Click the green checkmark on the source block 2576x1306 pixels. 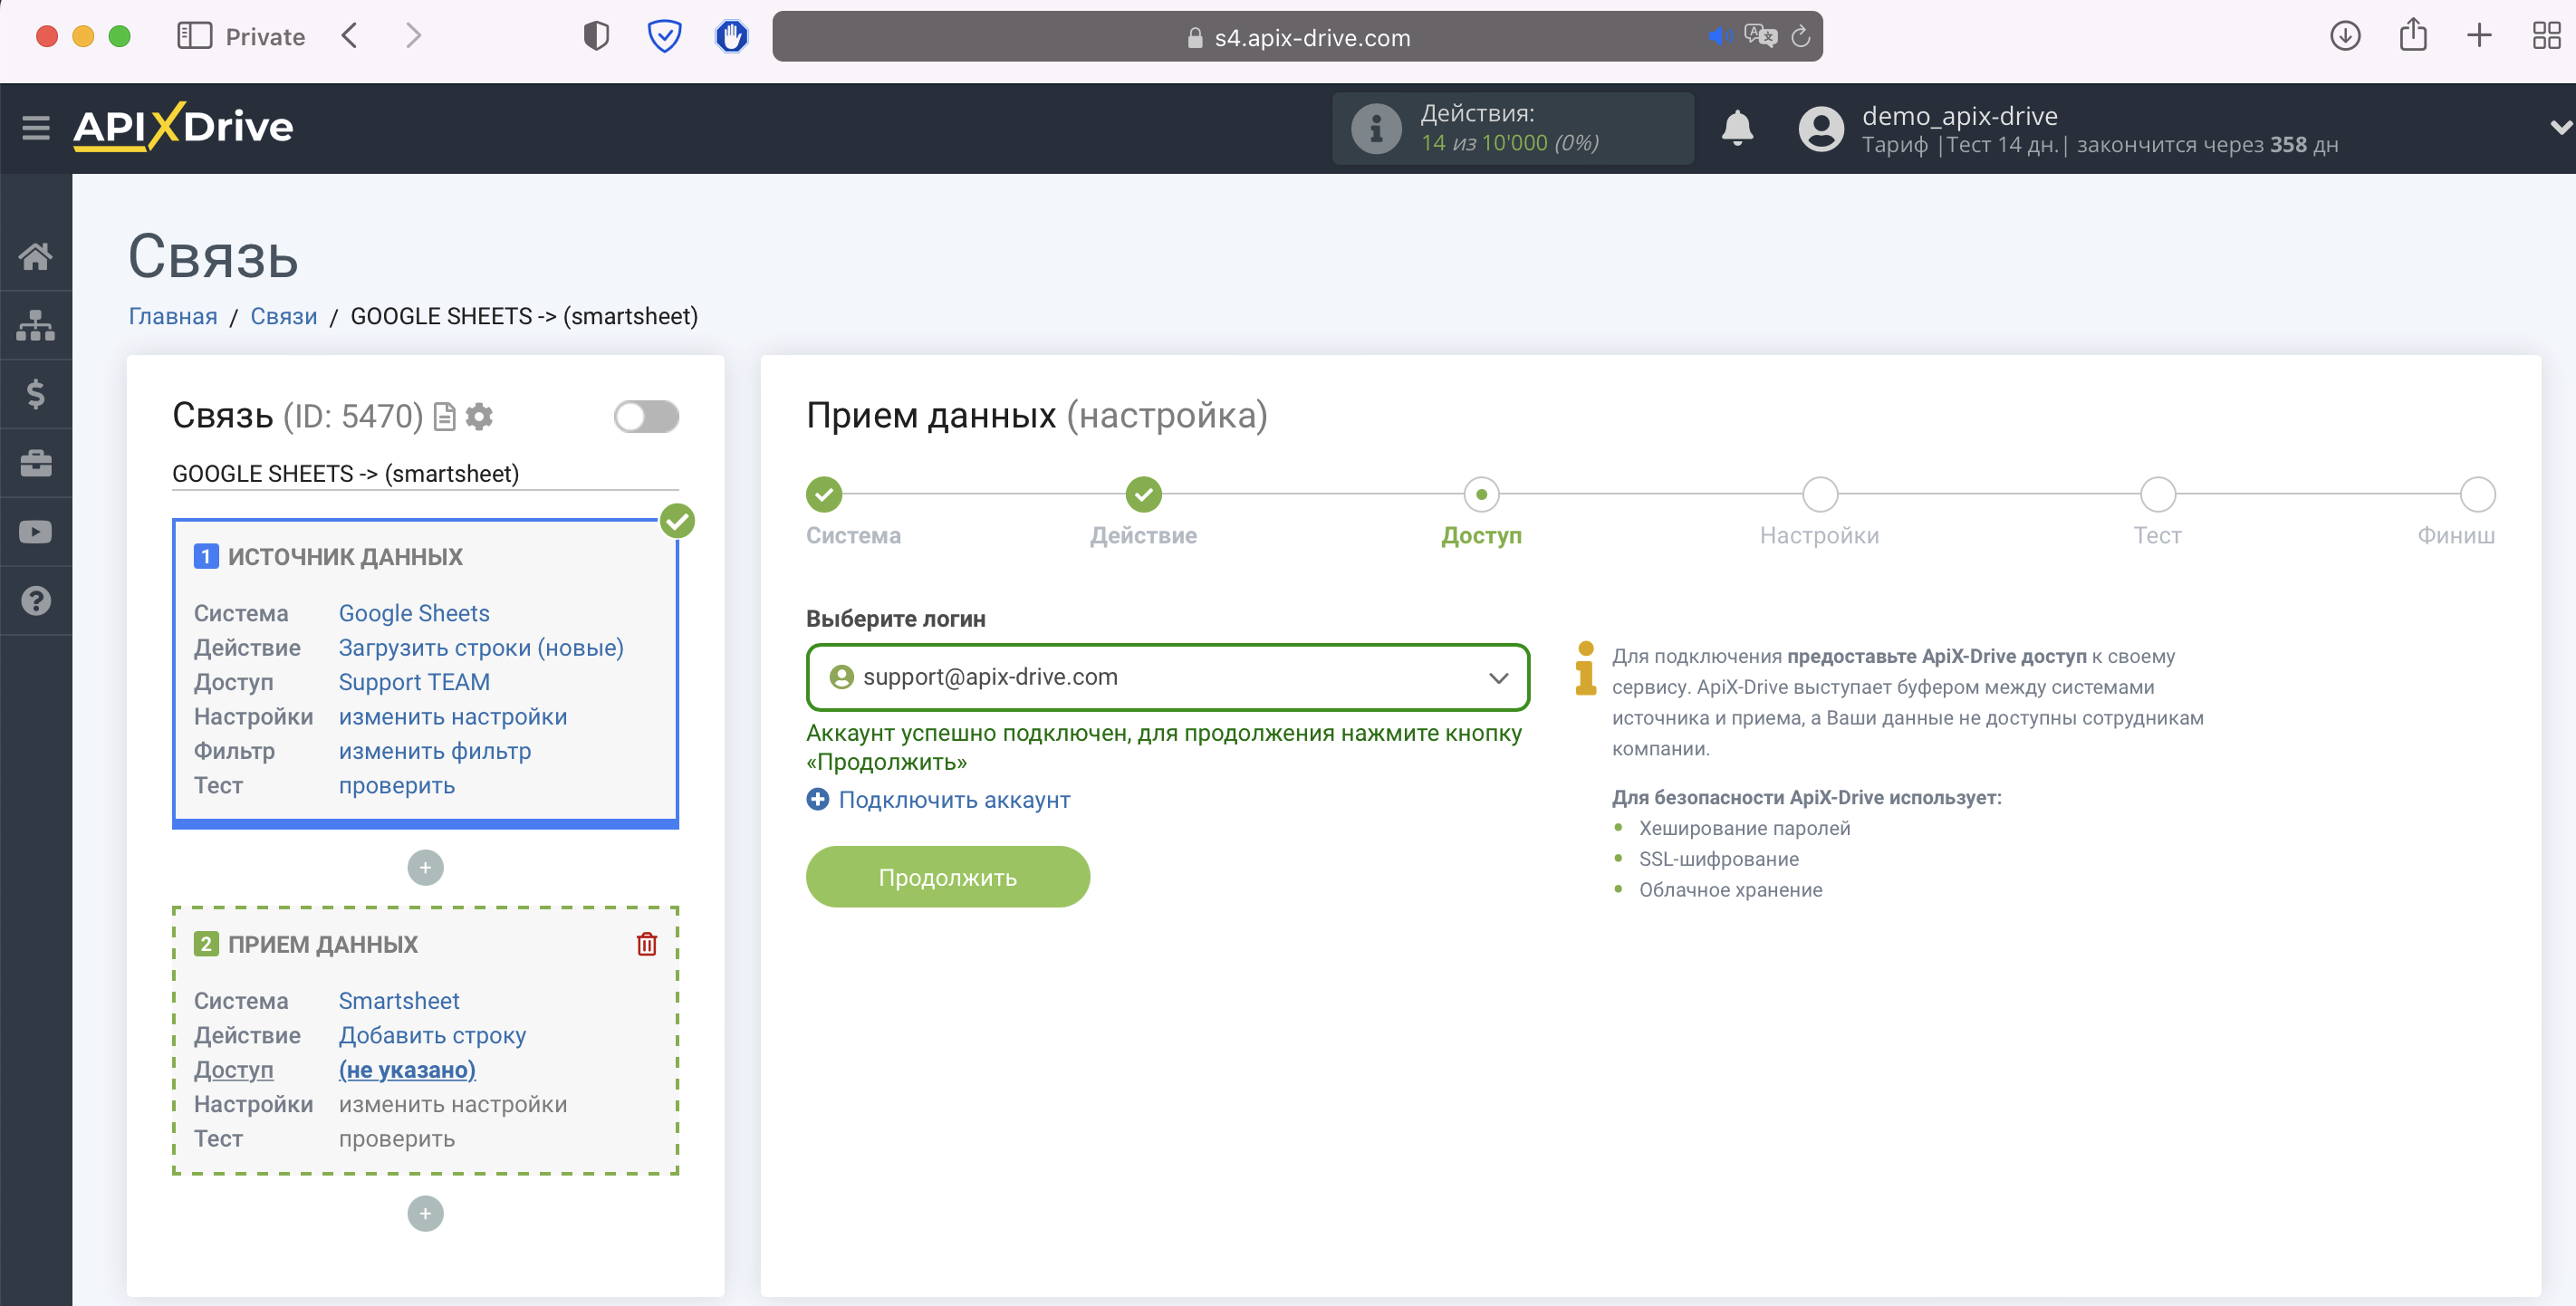coord(677,520)
